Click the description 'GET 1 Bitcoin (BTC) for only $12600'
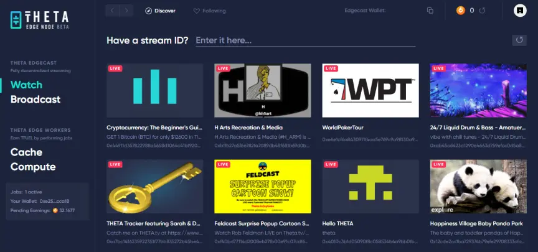538x252 pixels. [x=154, y=137]
